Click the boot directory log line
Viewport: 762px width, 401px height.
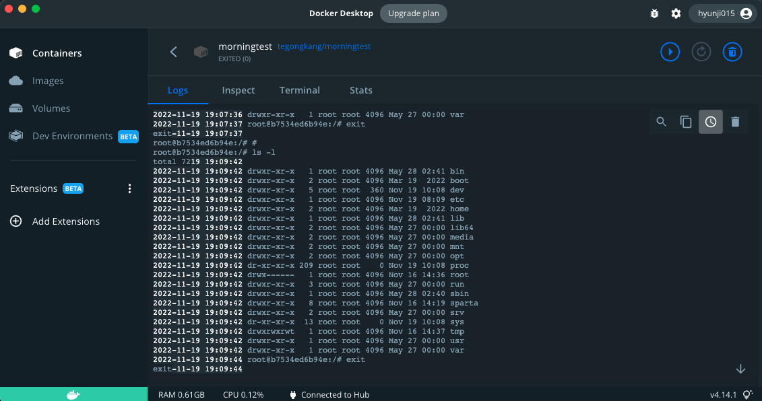(x=311, y=180)
